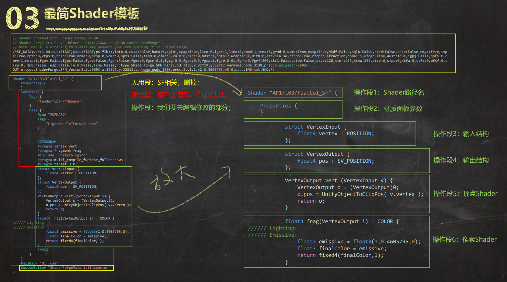The image size is (507, 282).
Task: Click the label 操作段6: 像素Shader
Action: point(465,240)
